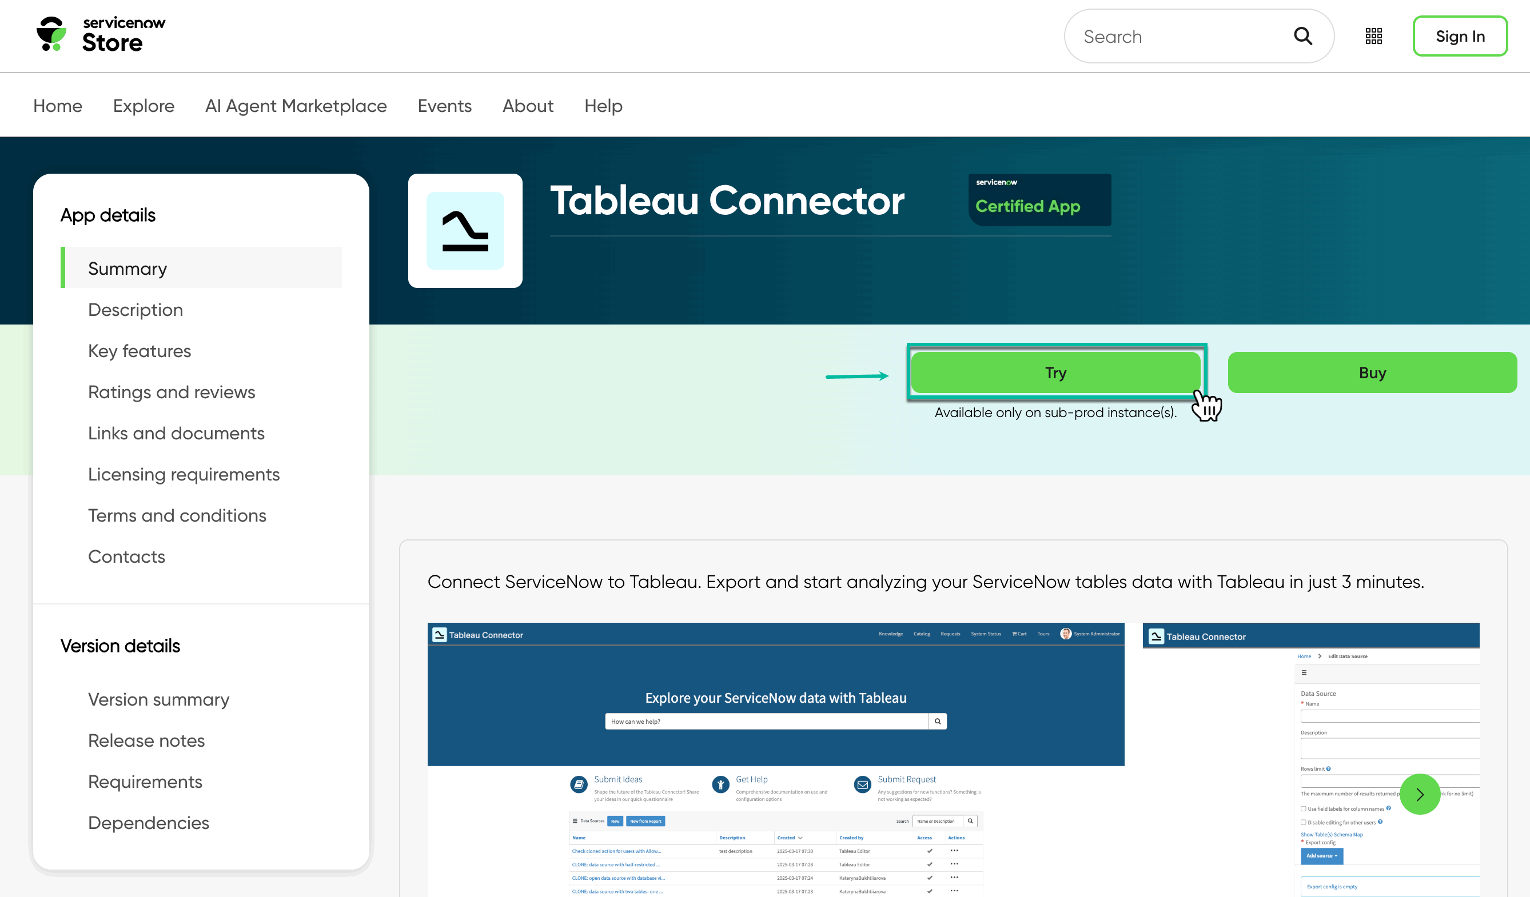Image resolution: width=1530 pixels, height=897 pixels.
Task: Click the Submit Ideas book icon
Action: (578, 784)
